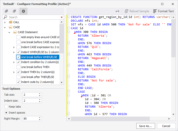Collapse the CASE tree node

point(5,27)
